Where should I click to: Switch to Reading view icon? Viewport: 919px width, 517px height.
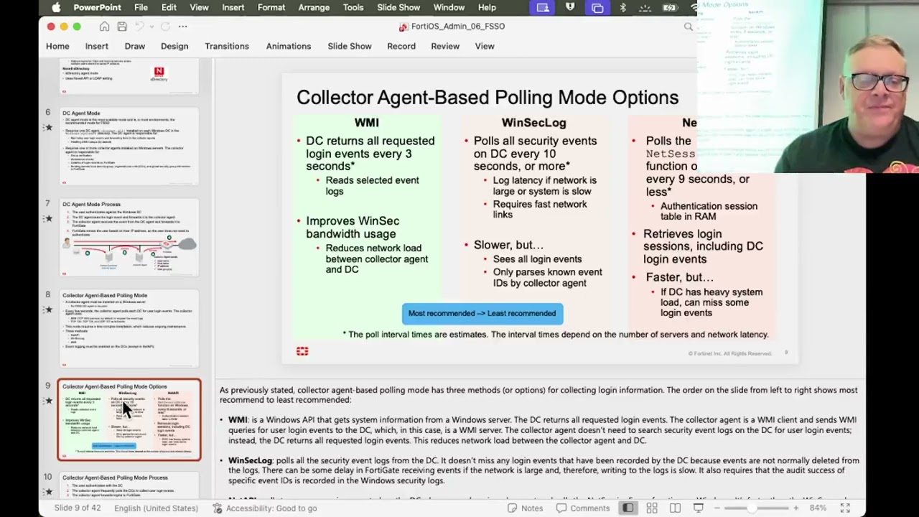(675, 508)
